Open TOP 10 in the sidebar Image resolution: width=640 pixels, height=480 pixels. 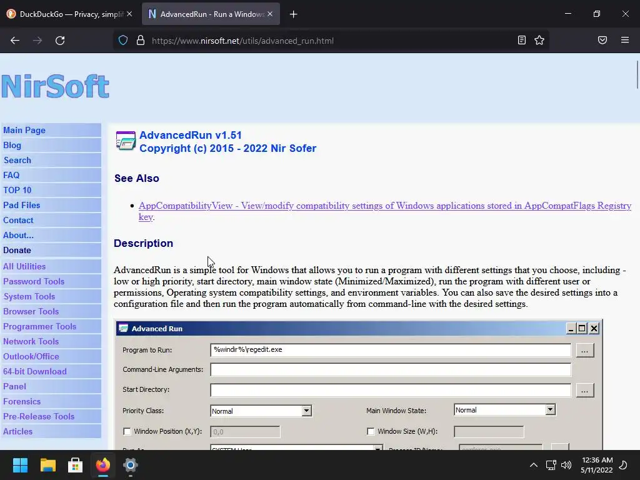click(17, 190)
